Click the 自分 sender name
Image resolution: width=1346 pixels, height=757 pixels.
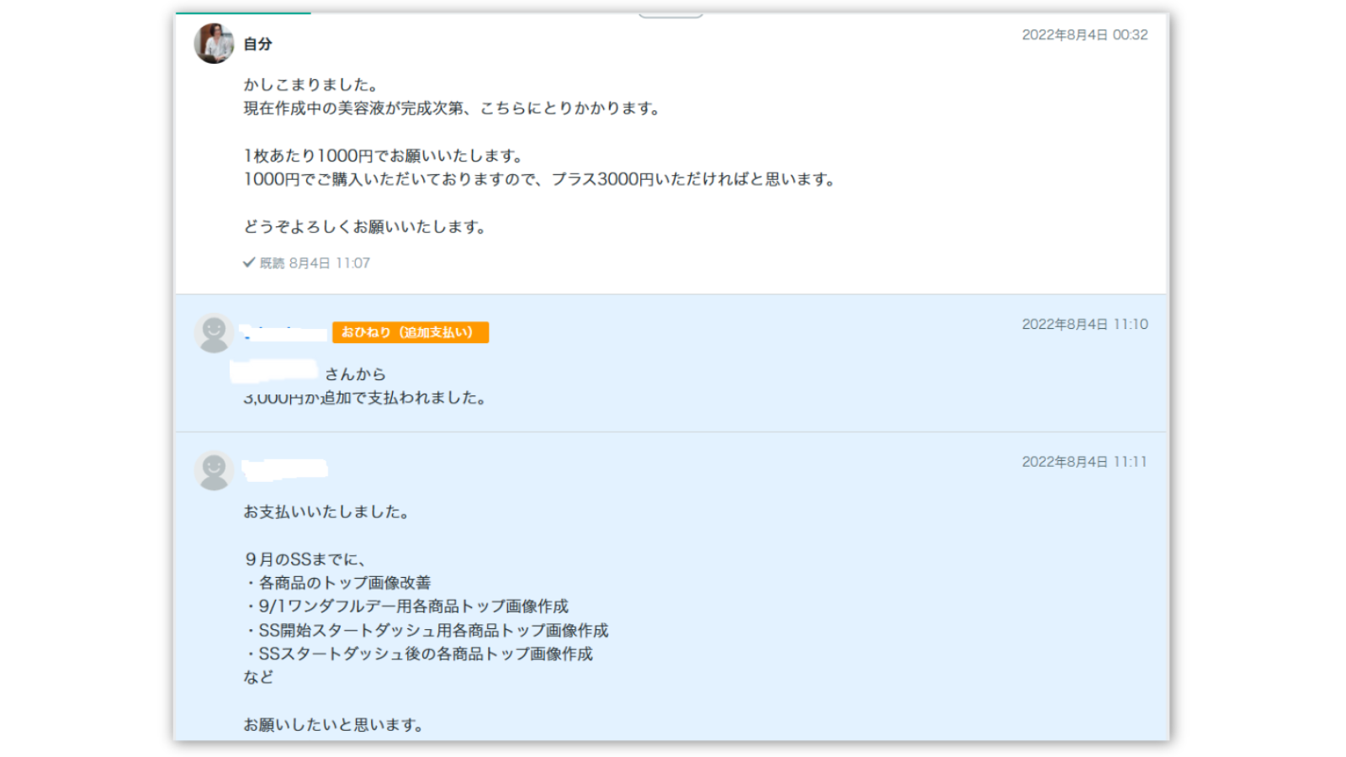(257, 44)
